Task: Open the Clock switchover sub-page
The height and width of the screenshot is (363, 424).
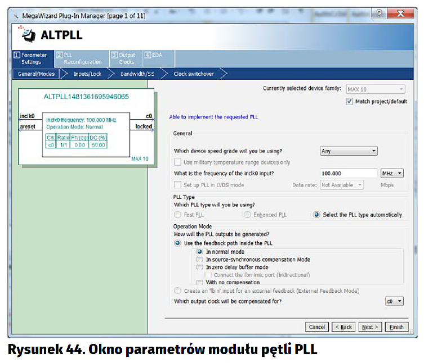Action: (x=193, y=74)
